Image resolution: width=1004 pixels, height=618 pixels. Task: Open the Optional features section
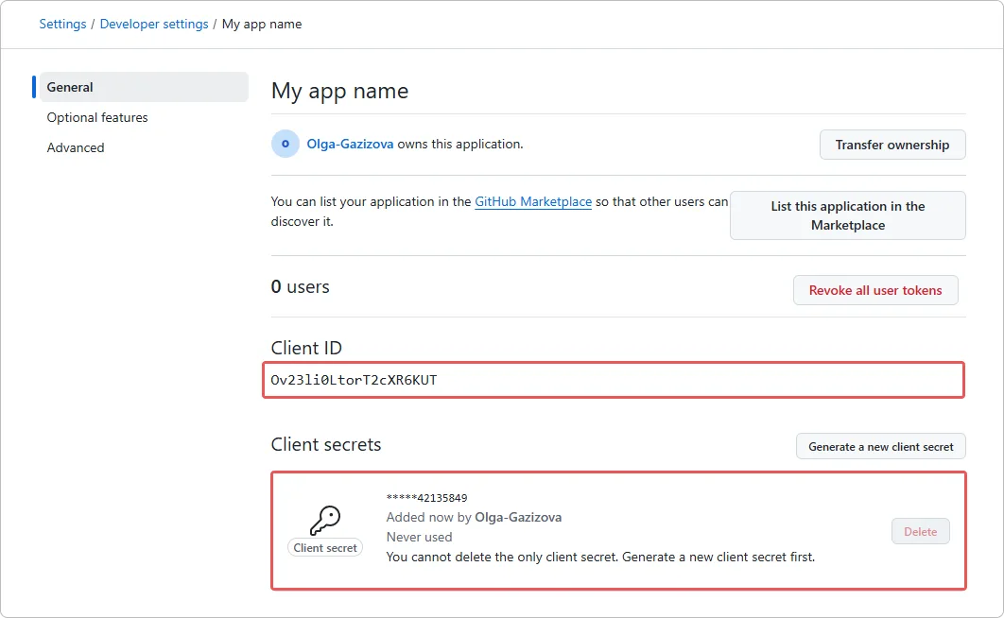96,117
